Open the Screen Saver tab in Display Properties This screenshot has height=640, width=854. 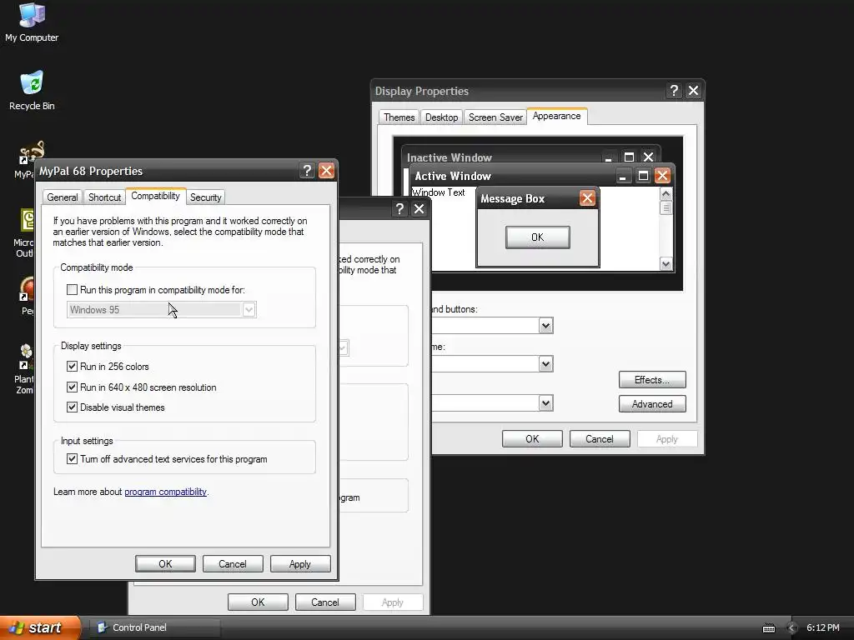tap(495, 117)
